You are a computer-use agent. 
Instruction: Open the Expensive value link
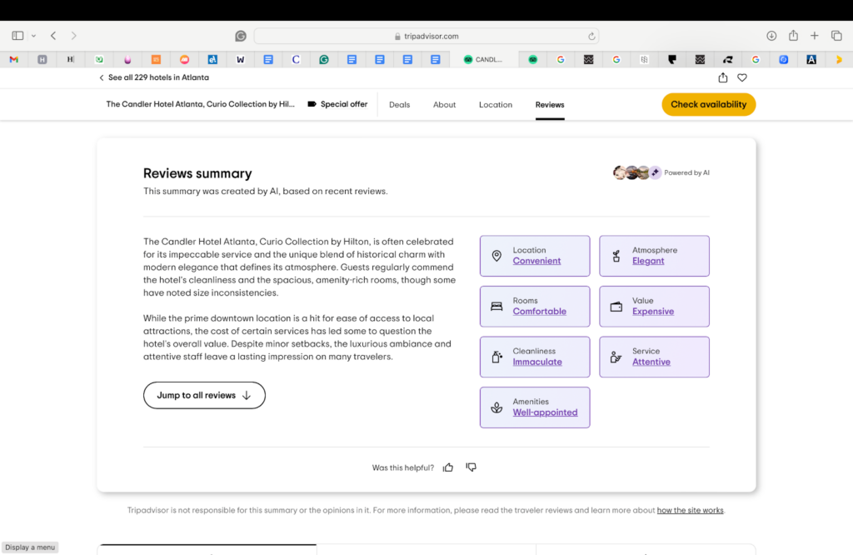tap(653, 311)
